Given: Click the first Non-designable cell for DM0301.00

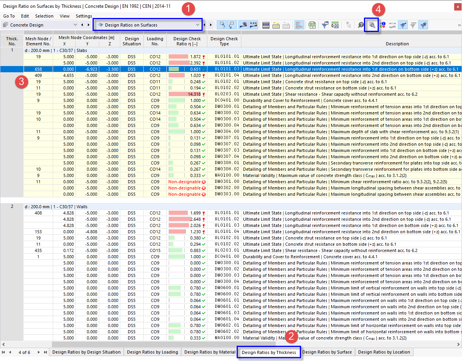Looking at the screenshot, I should pos(187,182).
